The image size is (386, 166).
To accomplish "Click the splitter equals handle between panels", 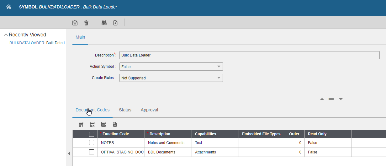I will [x=331, y=99].
